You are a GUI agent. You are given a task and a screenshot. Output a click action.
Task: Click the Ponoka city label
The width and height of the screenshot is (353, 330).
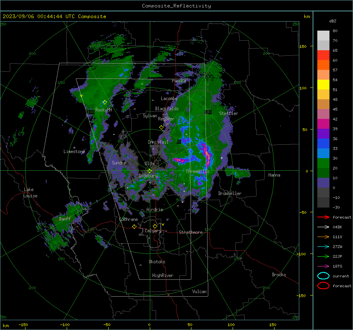click(179, 81)
